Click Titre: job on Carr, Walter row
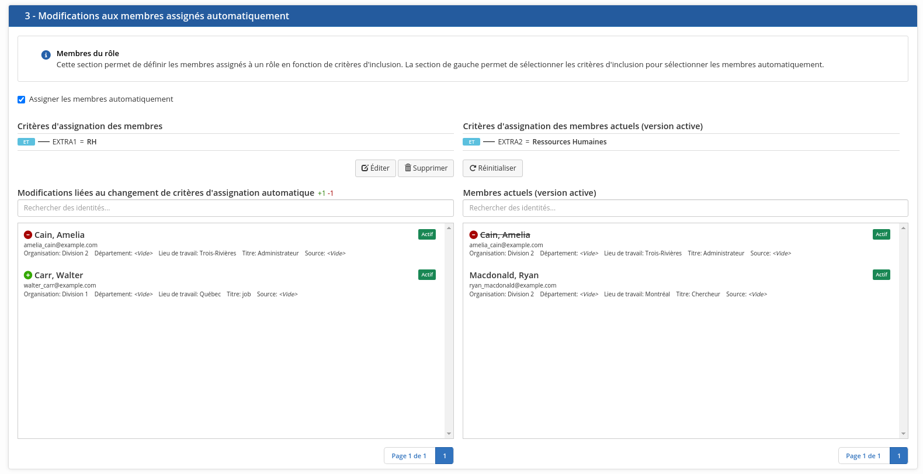Image resolution: width=923 pixels, height=474 pixels. [x=239, y=295]
